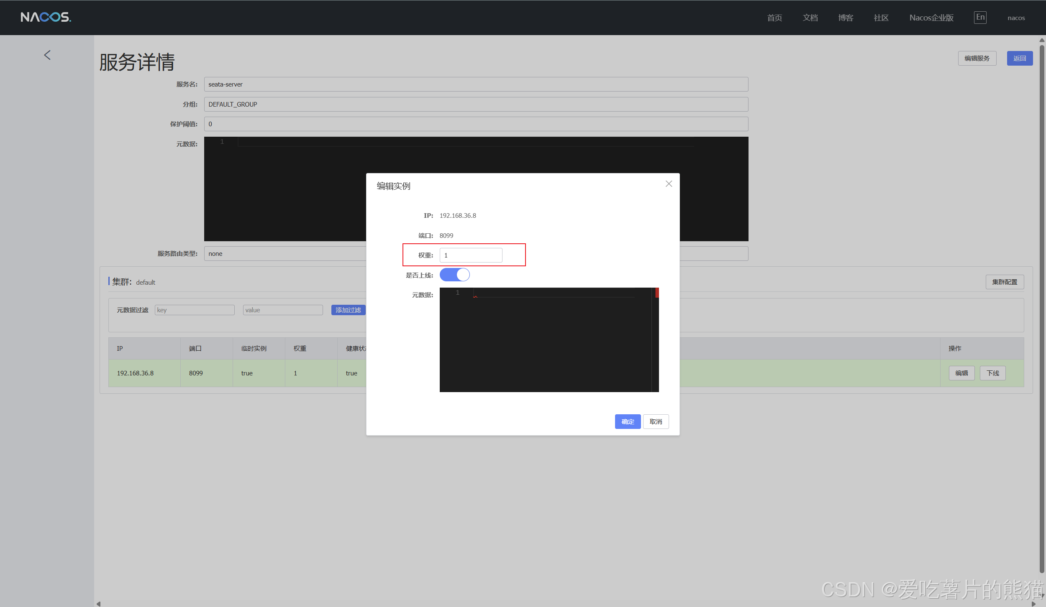Click the weight input field
Image resolution: width=1046 pixels, height=607 pixels.
(x=471, y=255)
